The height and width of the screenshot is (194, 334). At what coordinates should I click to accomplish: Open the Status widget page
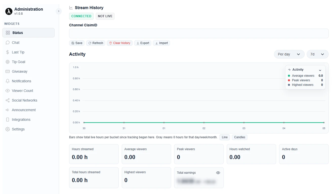(28, 33)
